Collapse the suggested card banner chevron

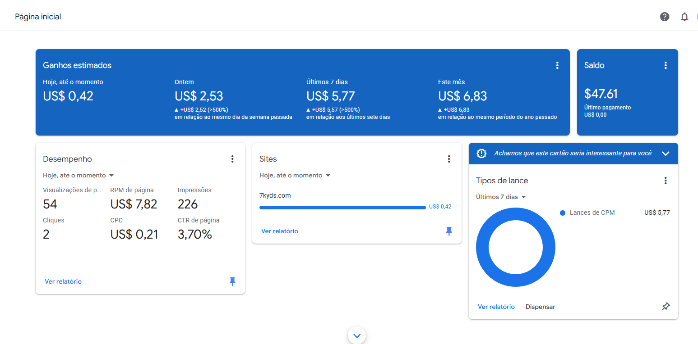666,154
